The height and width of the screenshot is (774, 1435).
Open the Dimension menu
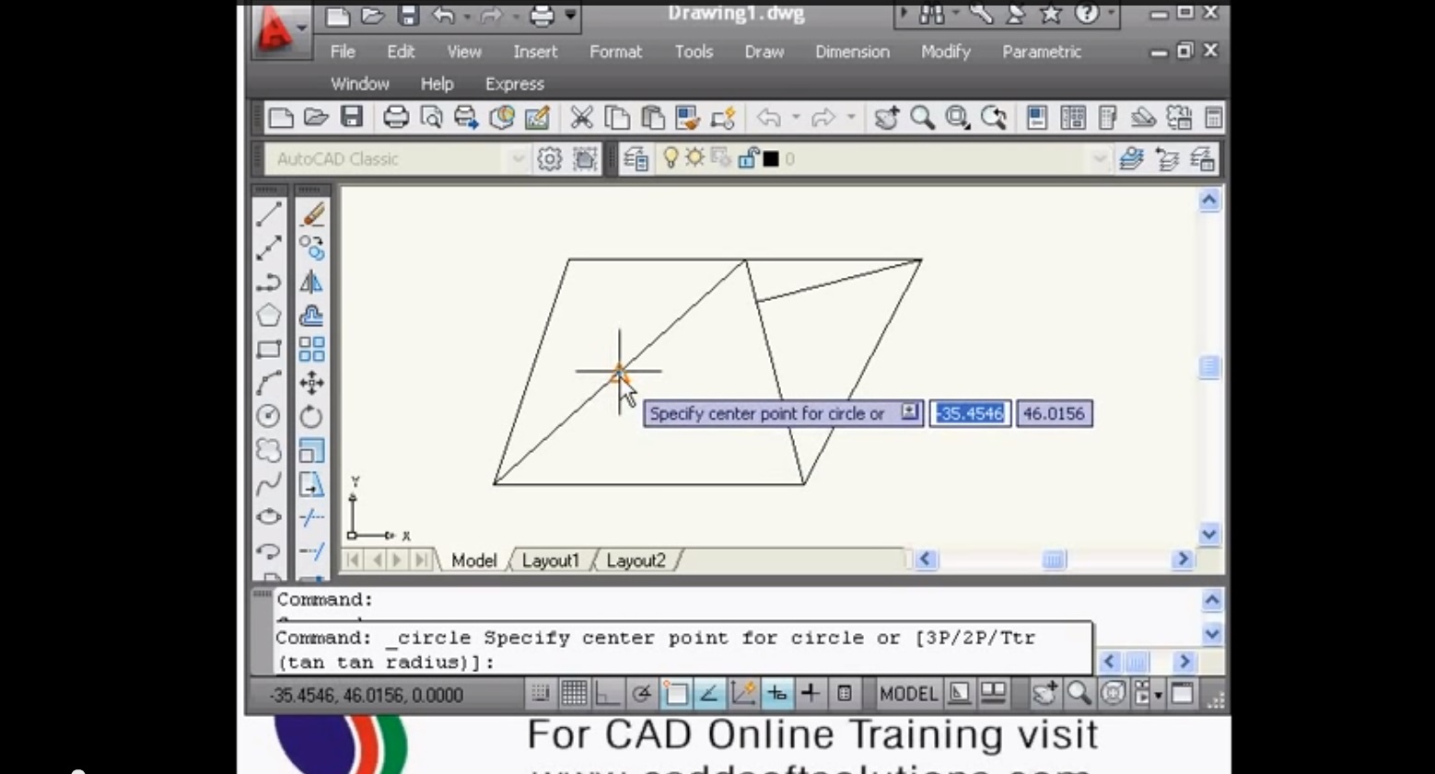tap(852, 52)
